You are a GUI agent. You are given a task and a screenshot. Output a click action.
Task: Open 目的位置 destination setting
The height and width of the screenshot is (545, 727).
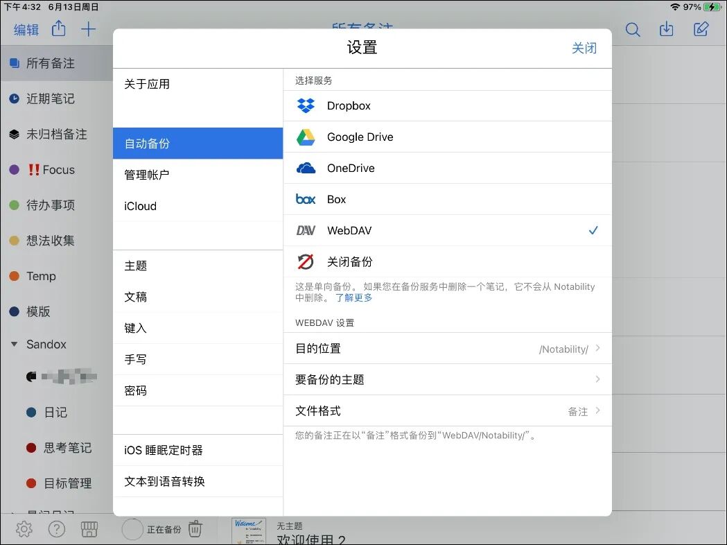tap(448, 348)
